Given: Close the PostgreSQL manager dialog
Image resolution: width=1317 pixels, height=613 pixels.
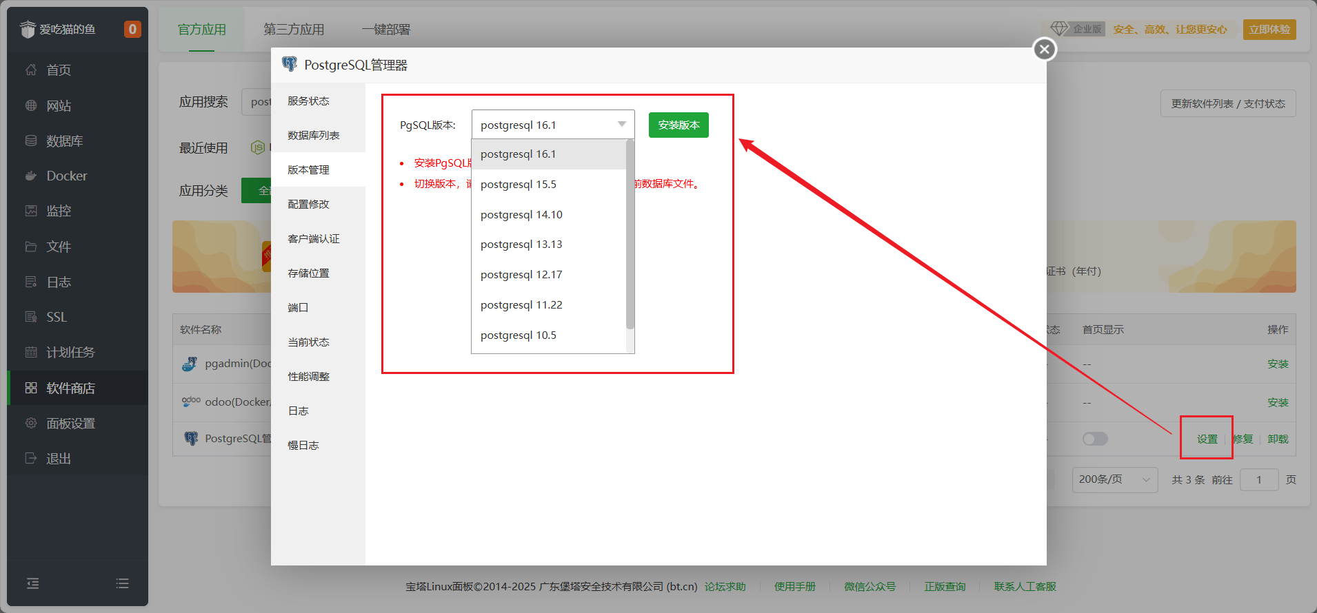Looking at the screenshot, I should [x=1044, y=49].
